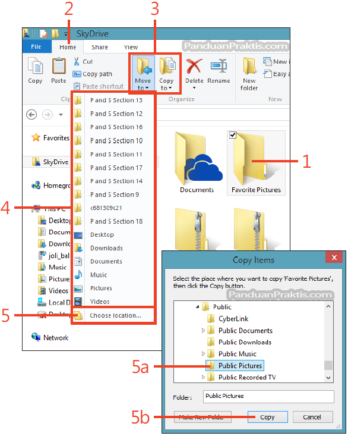The width and height of the screenshot is (348, 436).
Task: Click the red Delete X icon
Action: click(x=194, y=66)
